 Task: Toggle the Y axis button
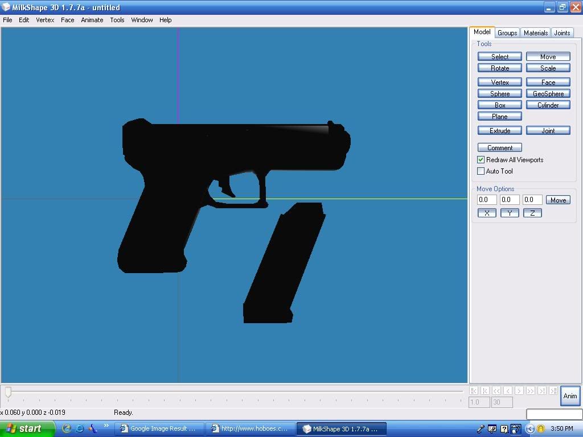coord(510,213)
